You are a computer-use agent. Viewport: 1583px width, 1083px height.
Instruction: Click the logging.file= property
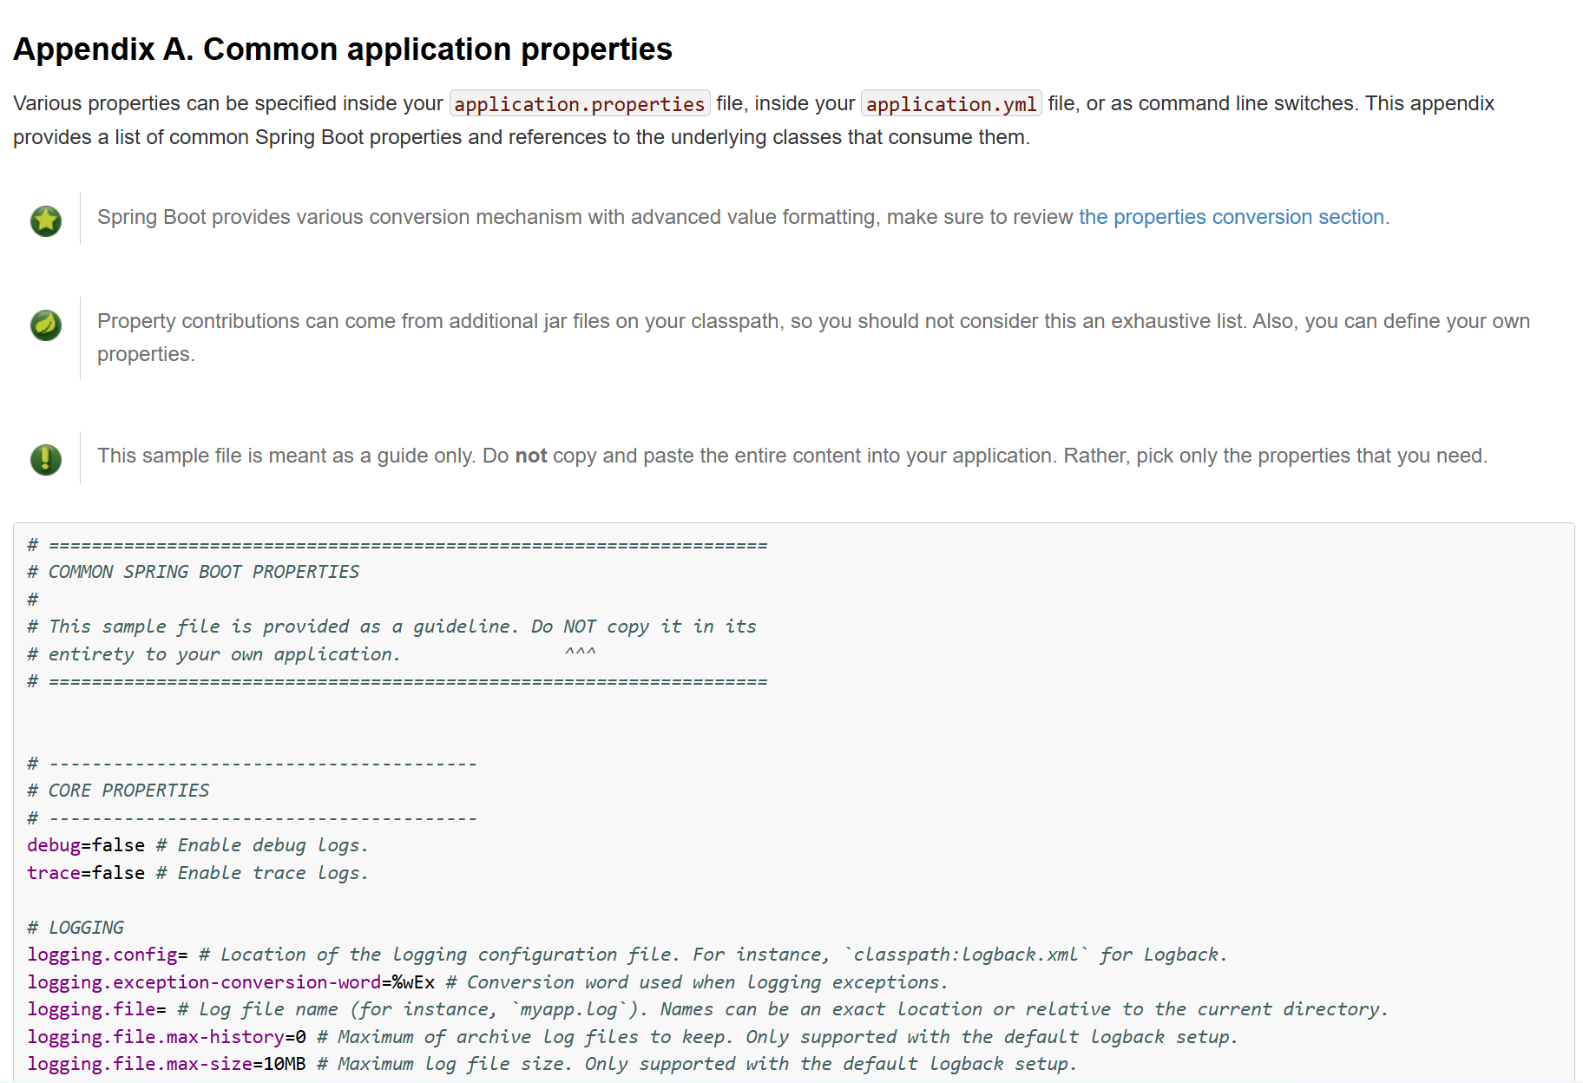click(96, 1009)
